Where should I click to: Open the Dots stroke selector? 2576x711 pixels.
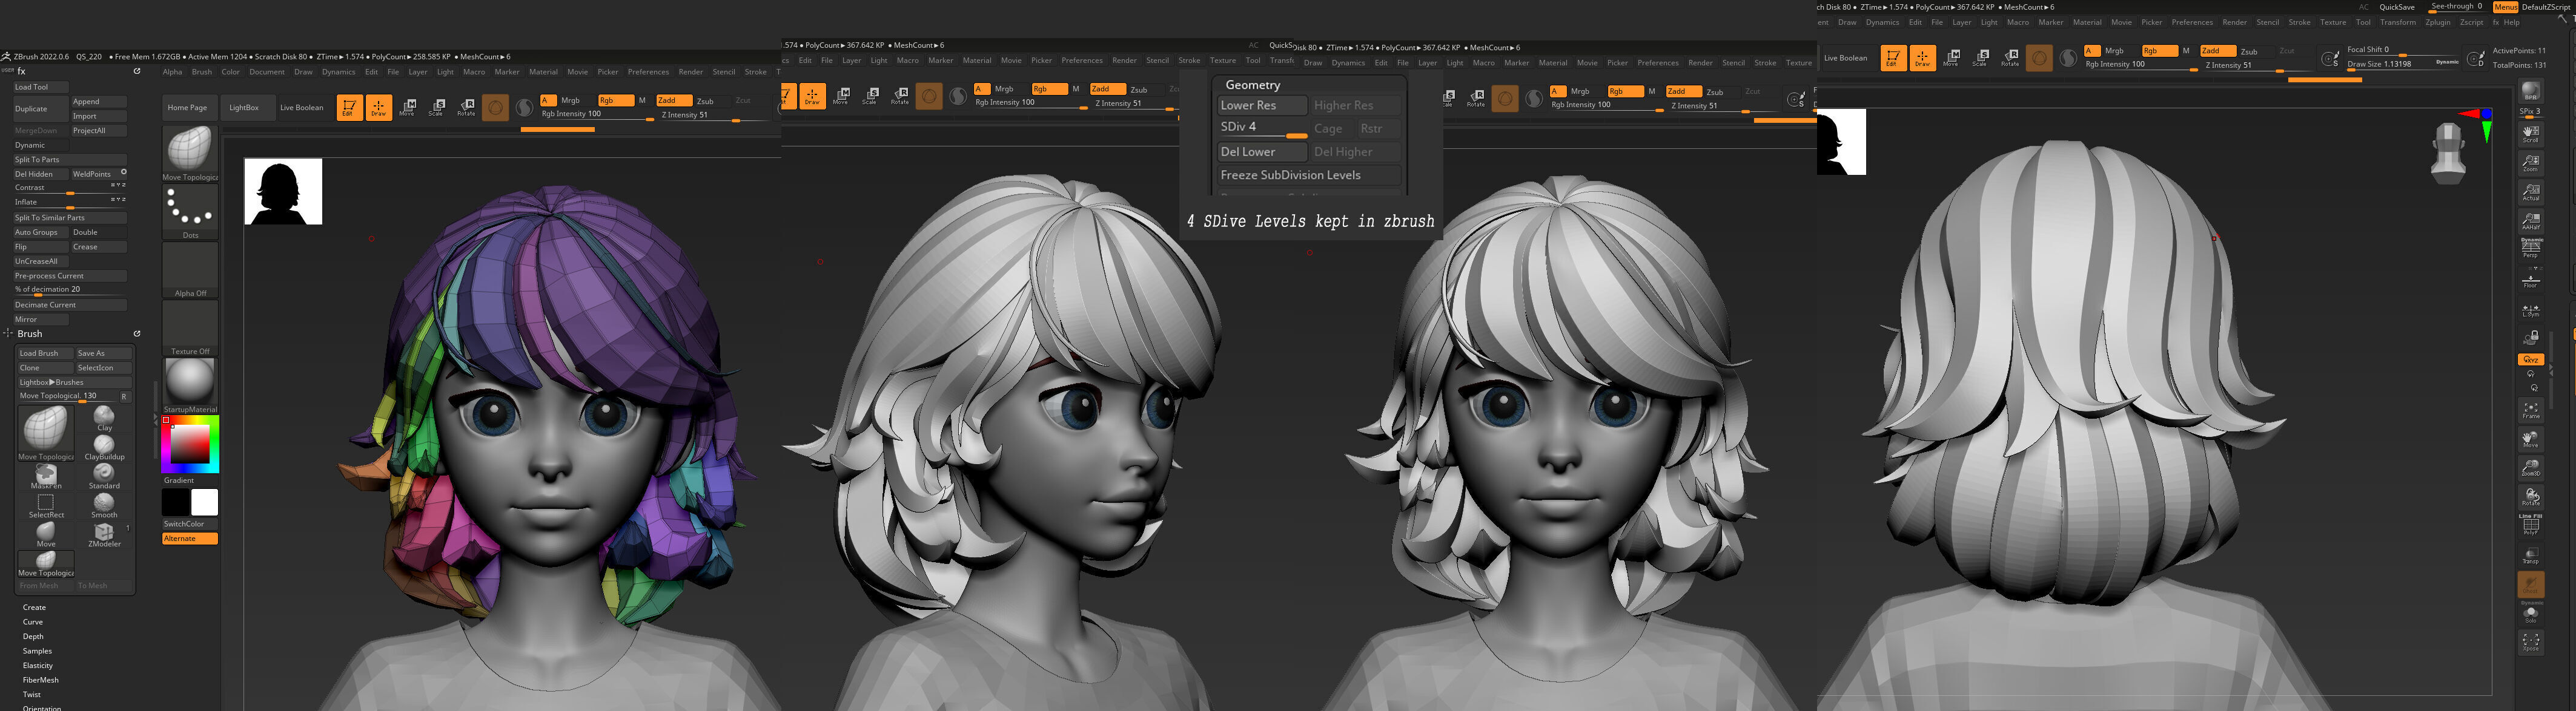tap(190, 211)
